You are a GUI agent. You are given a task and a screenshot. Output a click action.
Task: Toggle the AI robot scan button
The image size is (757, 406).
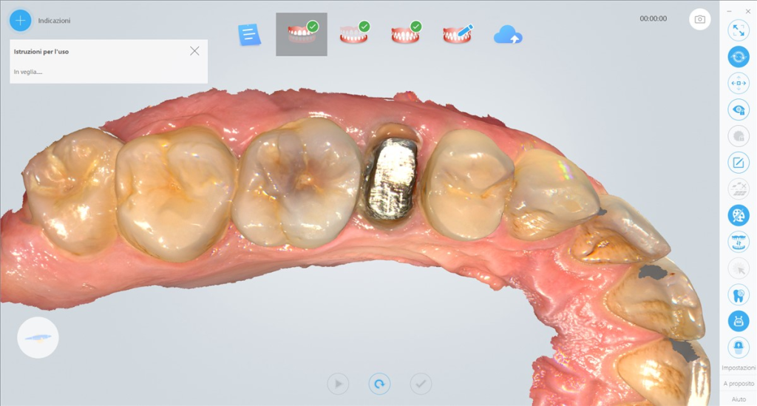pos(739,321)
